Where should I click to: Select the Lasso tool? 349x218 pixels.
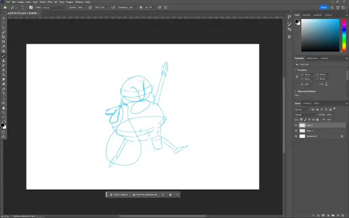(x=3, y=27)
